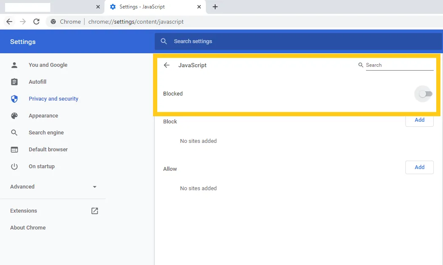Screen dimensions: 443x265
Task: Switch to the first blank tab
Action: [x=52, y=7]
